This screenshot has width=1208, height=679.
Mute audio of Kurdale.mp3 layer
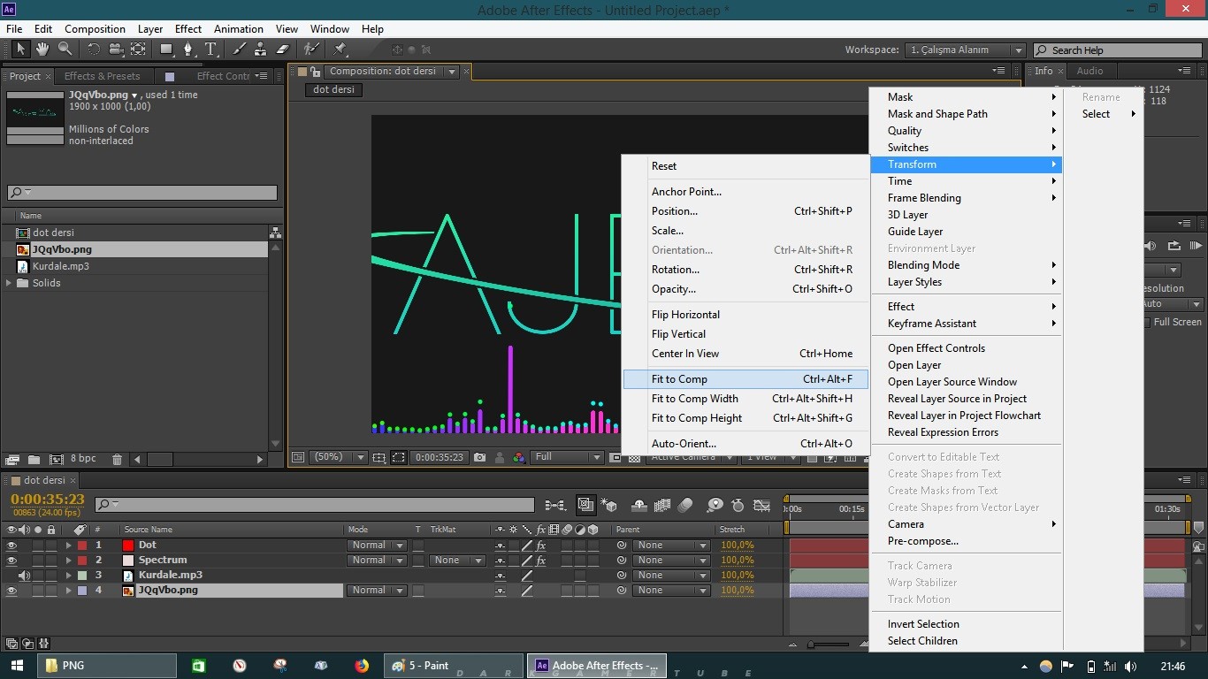click(25, 576)
